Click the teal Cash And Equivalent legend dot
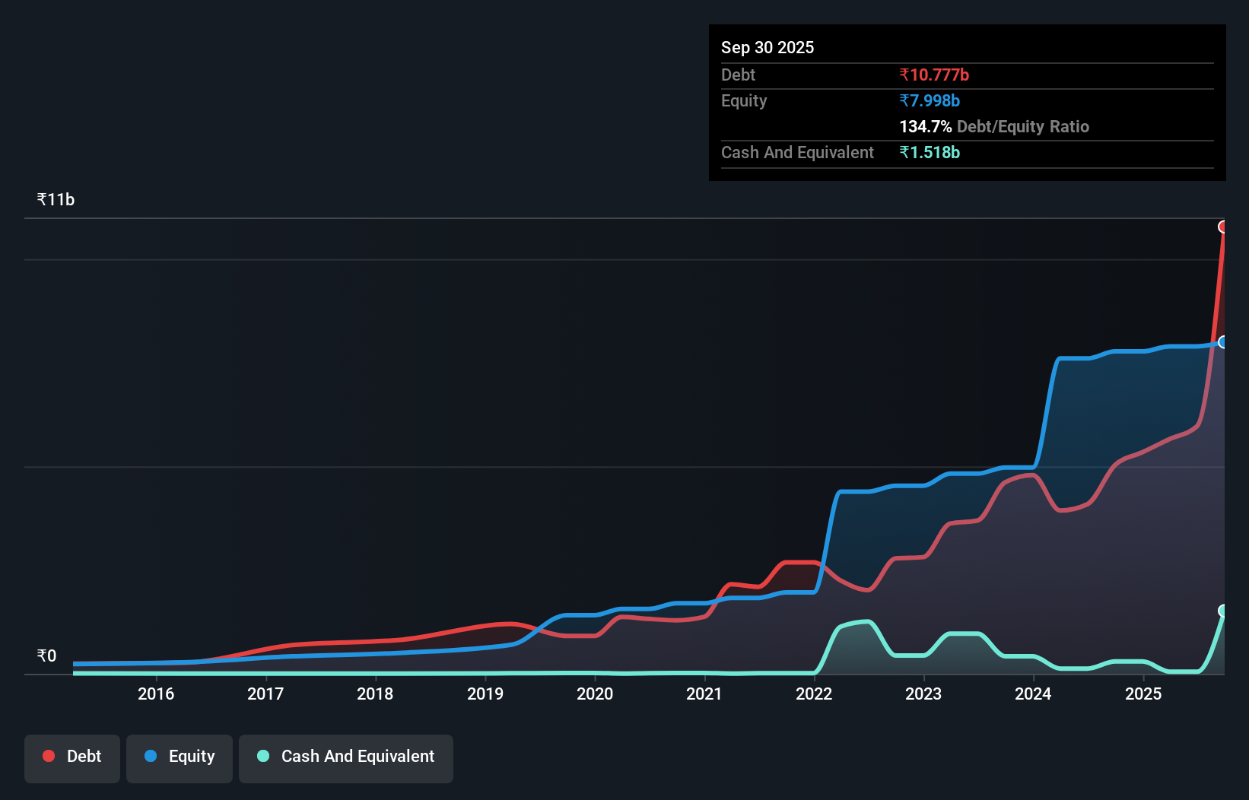The image size is (1249, 800). tap(262, 756)
